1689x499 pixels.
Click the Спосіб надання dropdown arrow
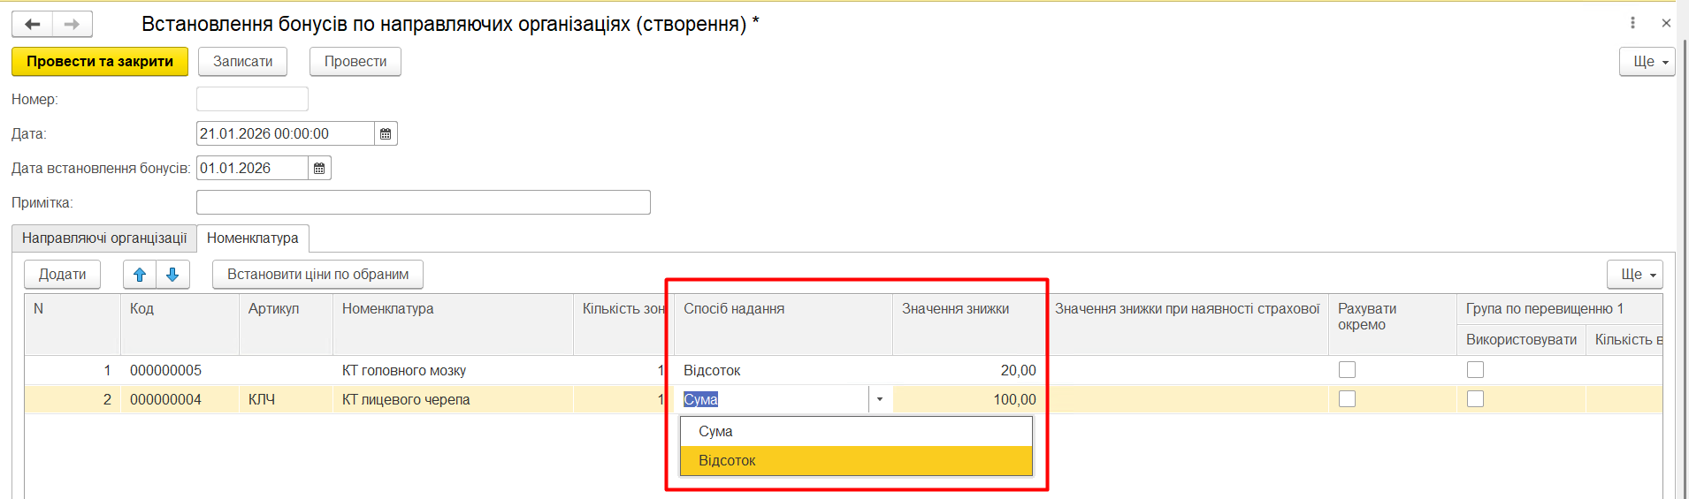coord(880,399)
